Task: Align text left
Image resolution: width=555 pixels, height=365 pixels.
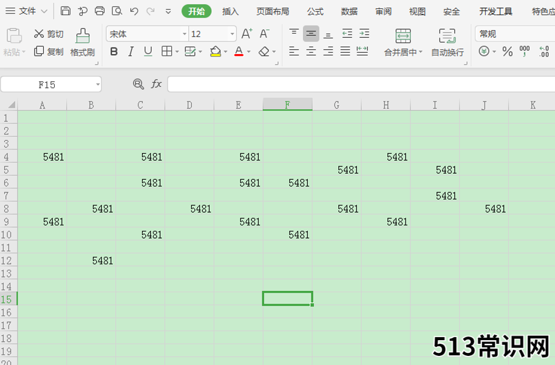Action: 294,52
